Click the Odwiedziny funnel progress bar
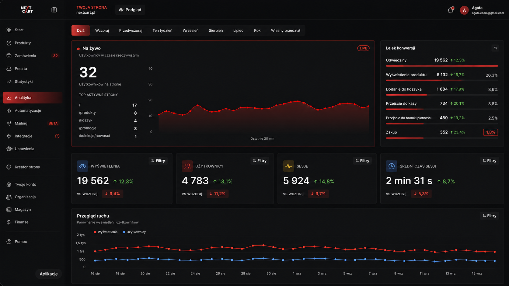The height and width of the screenshot is (286, 509). coord(442,66)
